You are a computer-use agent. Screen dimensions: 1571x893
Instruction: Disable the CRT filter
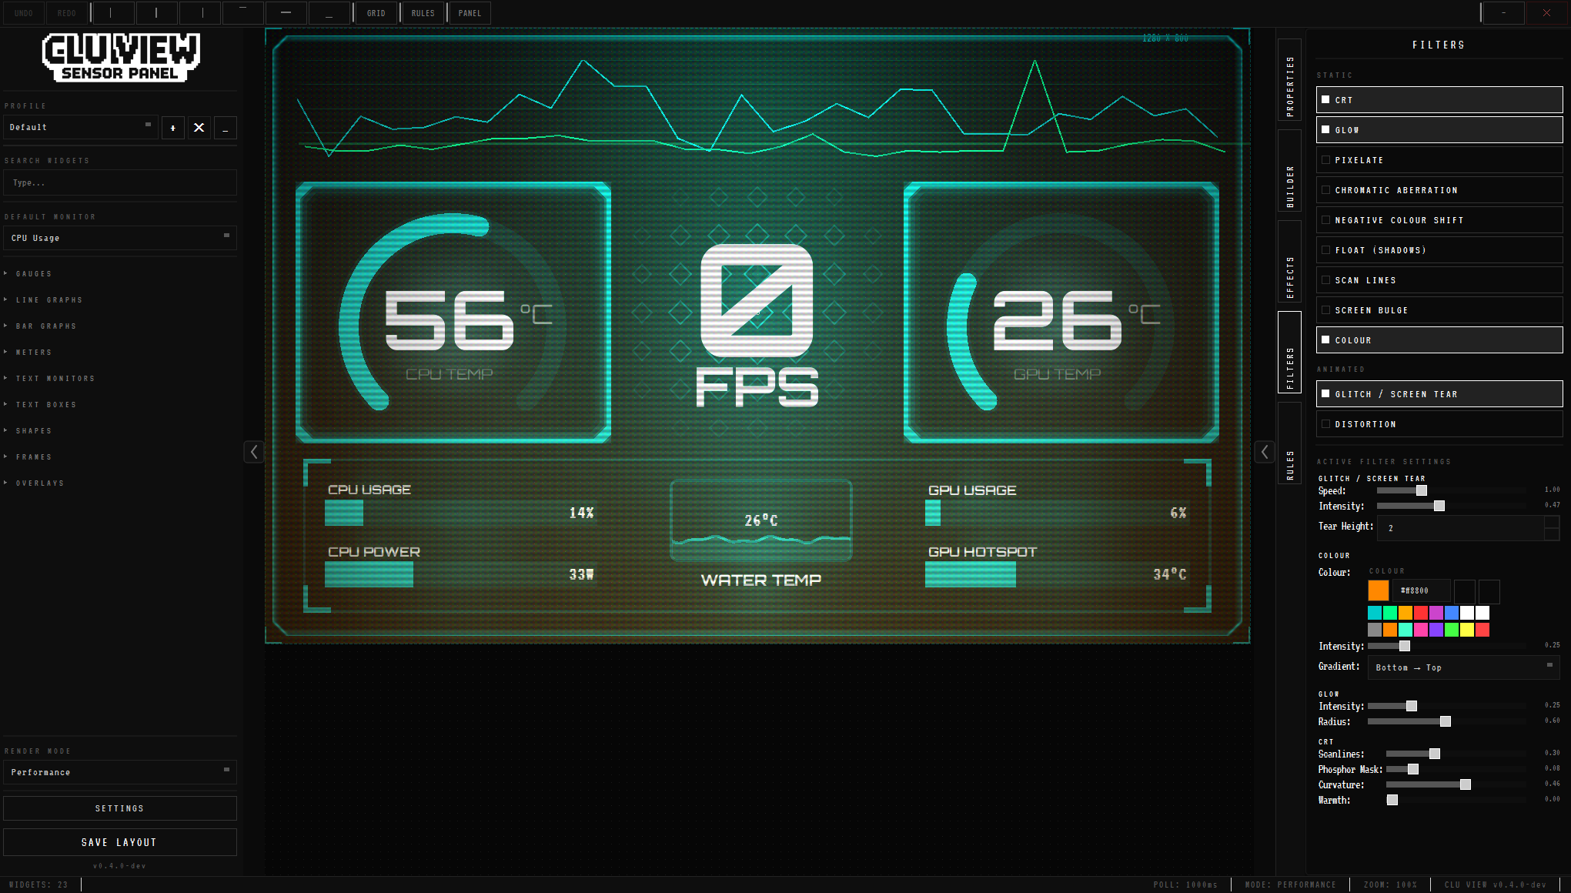point(1325,100)
